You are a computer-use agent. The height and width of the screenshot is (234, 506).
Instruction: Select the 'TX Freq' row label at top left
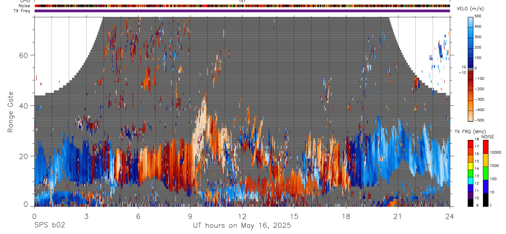22,11
